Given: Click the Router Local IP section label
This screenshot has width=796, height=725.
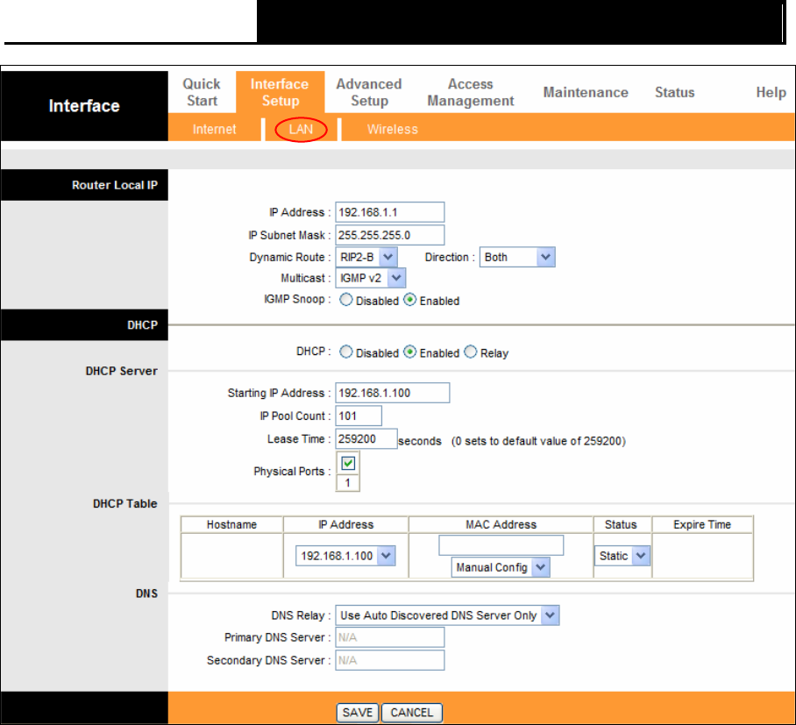Looking at the screenshot, I should point(115,185).
